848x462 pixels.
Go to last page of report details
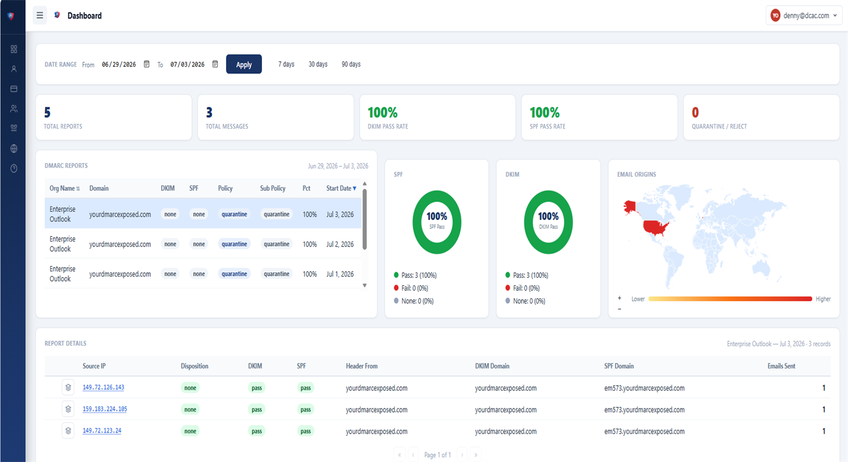pyautogui.click(x=475, y=455)
